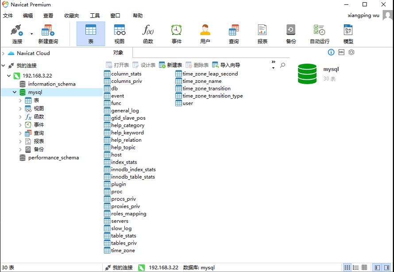Open the 收藏夹 favorites menu
Viewport: 394px width, 272px height.
point(72,16)
